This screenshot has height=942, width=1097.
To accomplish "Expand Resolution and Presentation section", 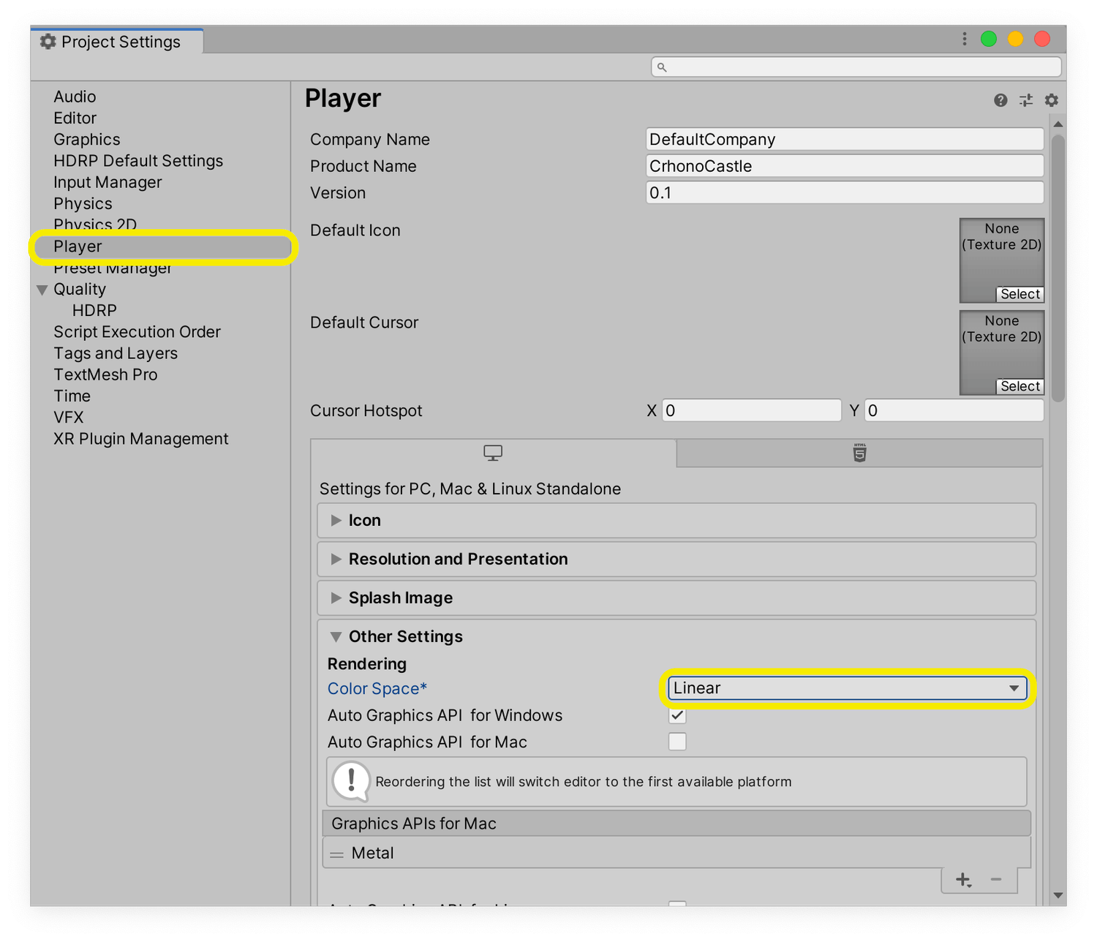I will (x=336, y=559).
